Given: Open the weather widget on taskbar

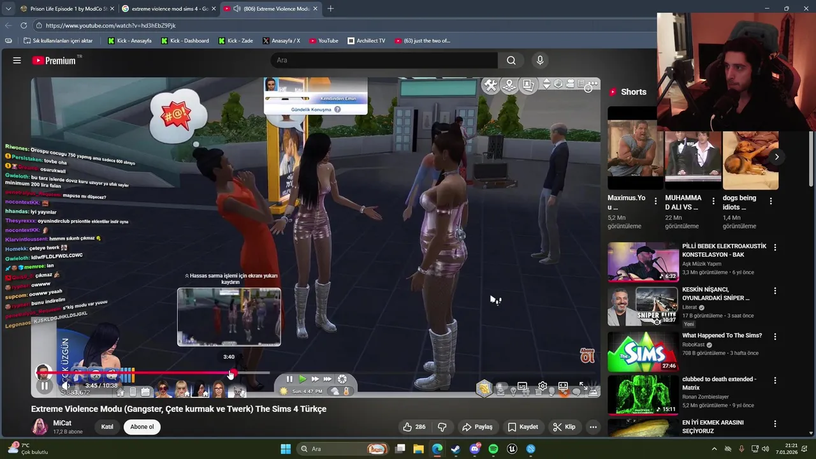Looking at the screenshot, I should click(x=27, y=449).
